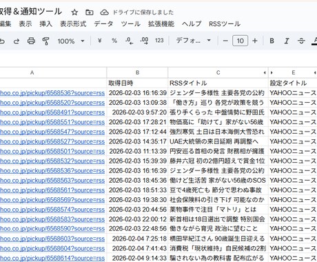Select column A header
Viewport: 317px width, 262px height.
click(x=53, y=72)
